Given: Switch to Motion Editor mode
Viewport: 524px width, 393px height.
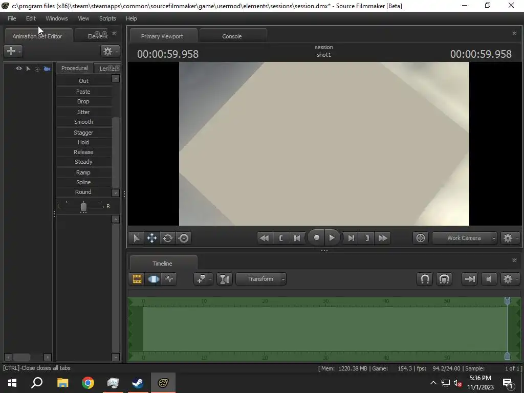Looking at the screenshot, I should pyautogui.click(x=153, y=279).
